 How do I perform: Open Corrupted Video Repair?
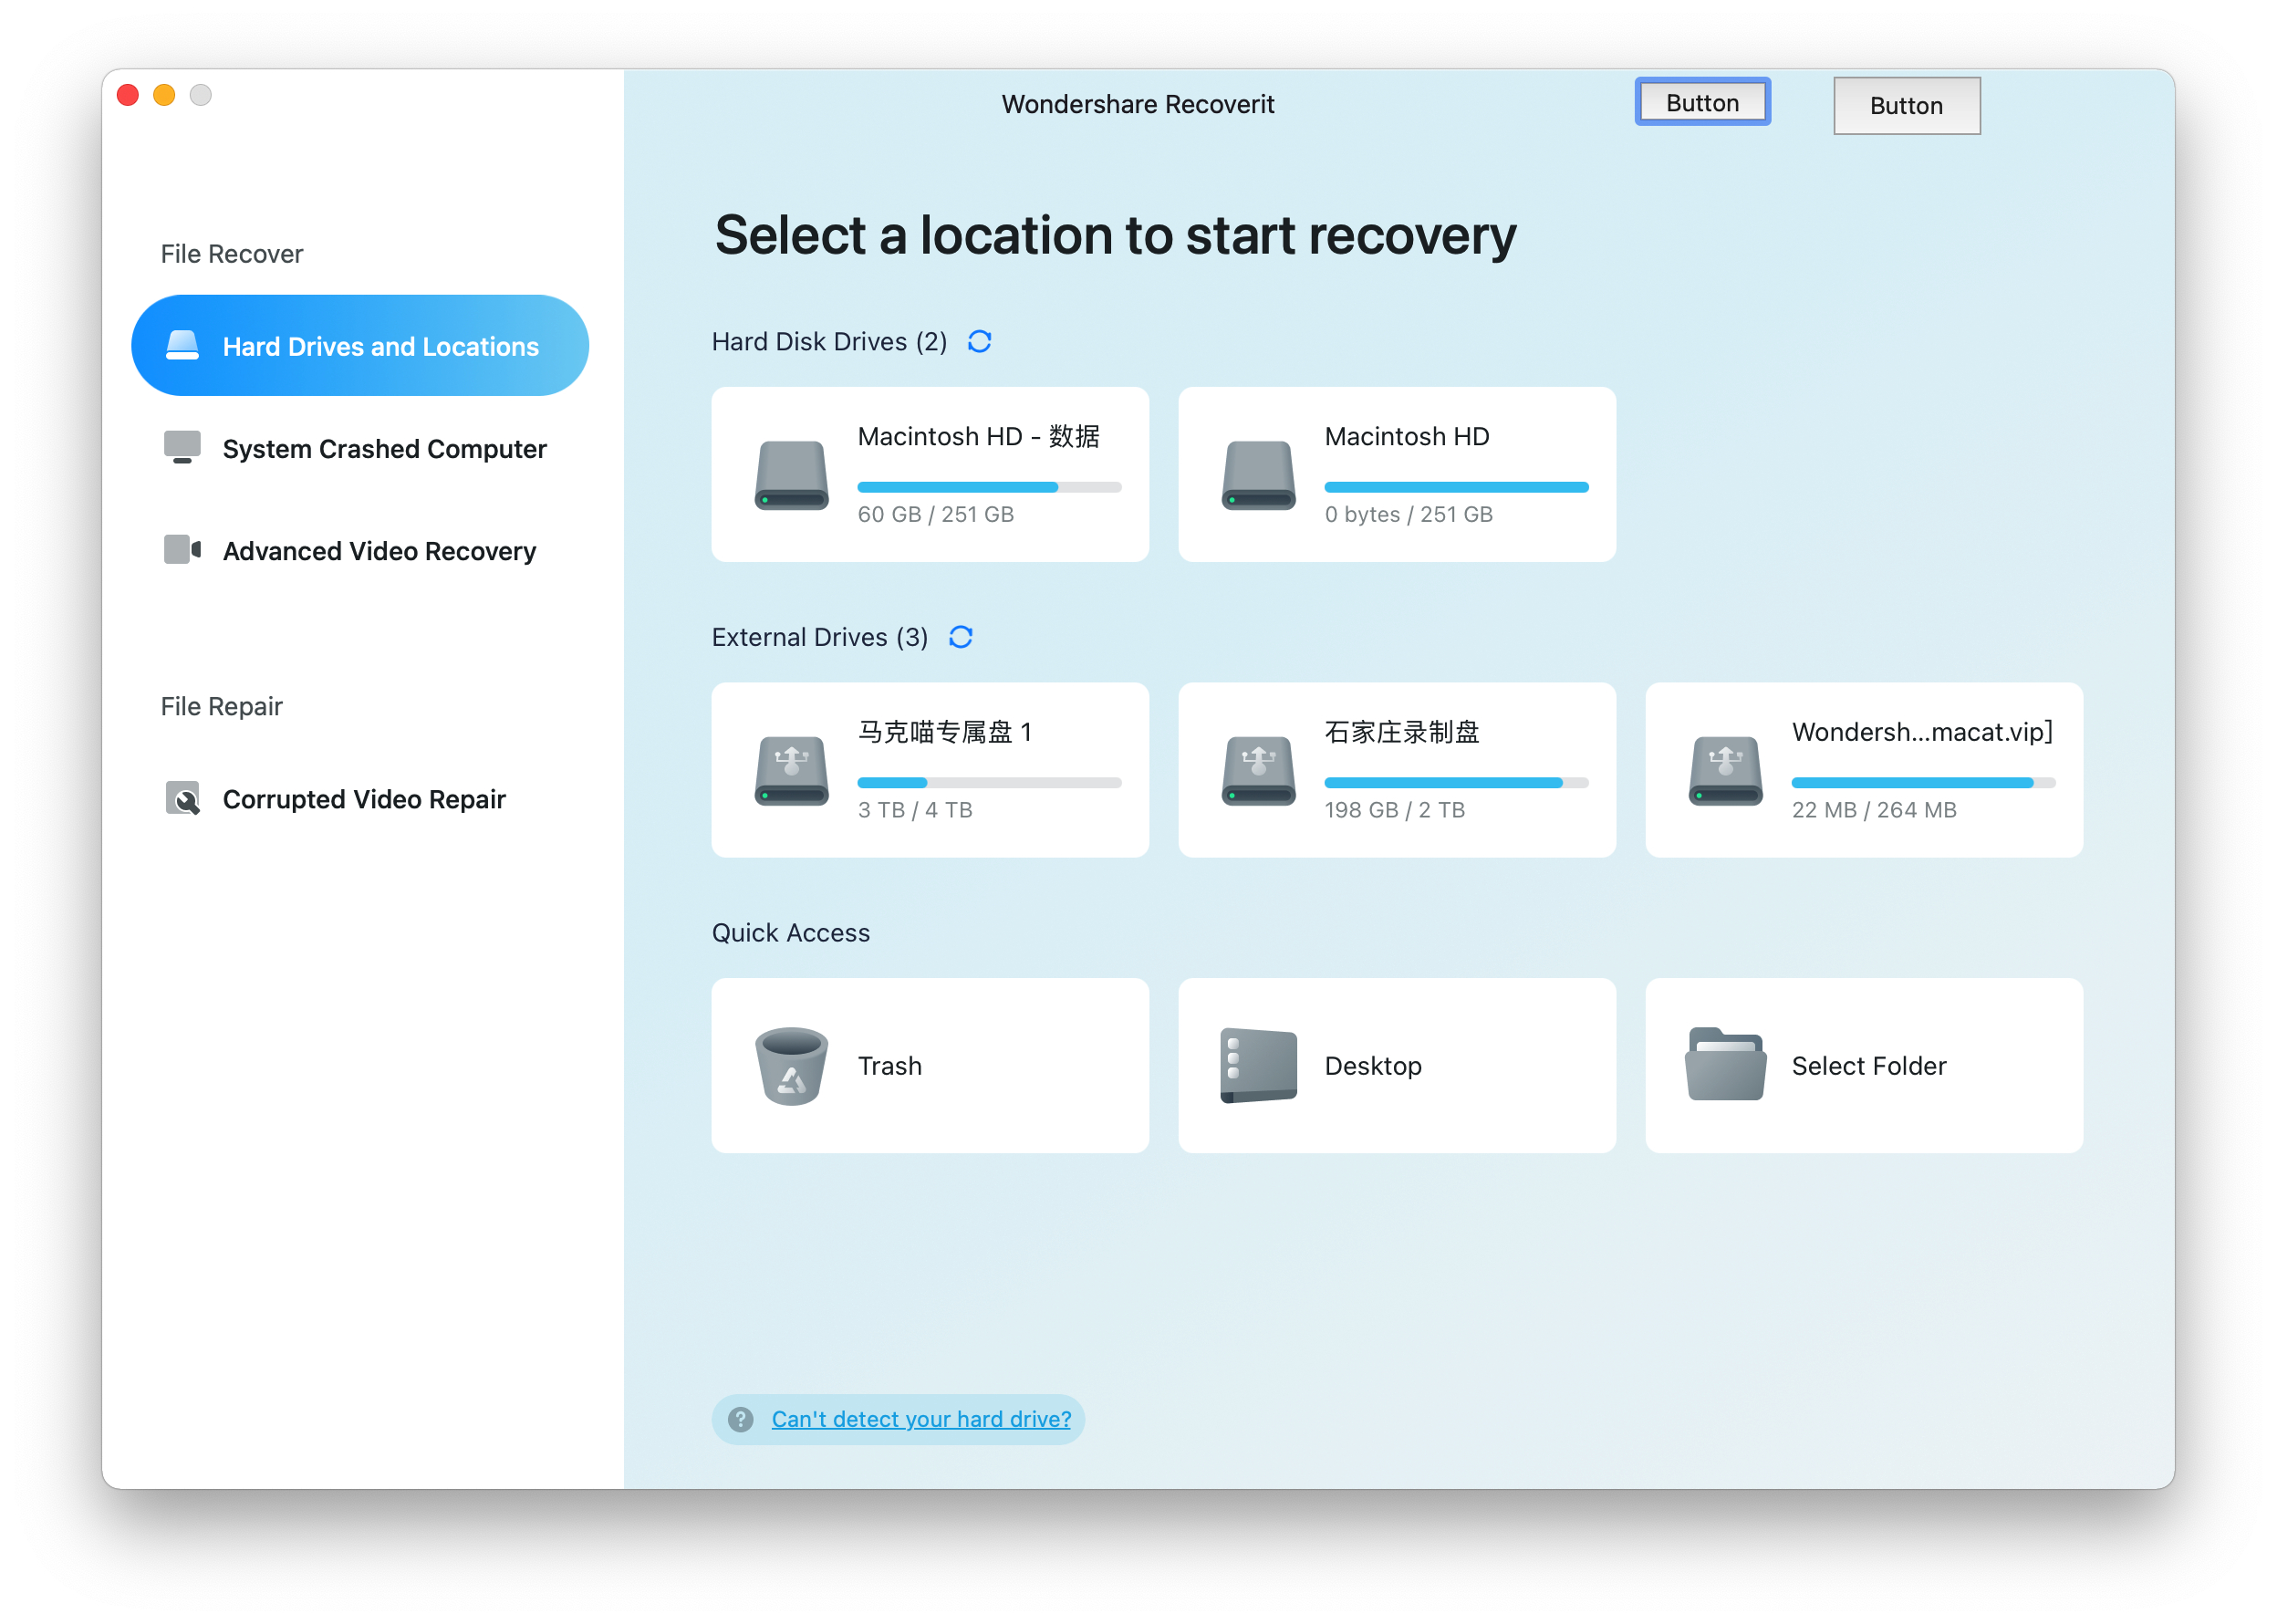(364, 799)
